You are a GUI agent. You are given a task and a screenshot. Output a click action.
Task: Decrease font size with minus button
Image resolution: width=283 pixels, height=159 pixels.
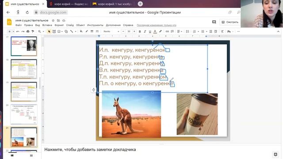click(123, 31)
